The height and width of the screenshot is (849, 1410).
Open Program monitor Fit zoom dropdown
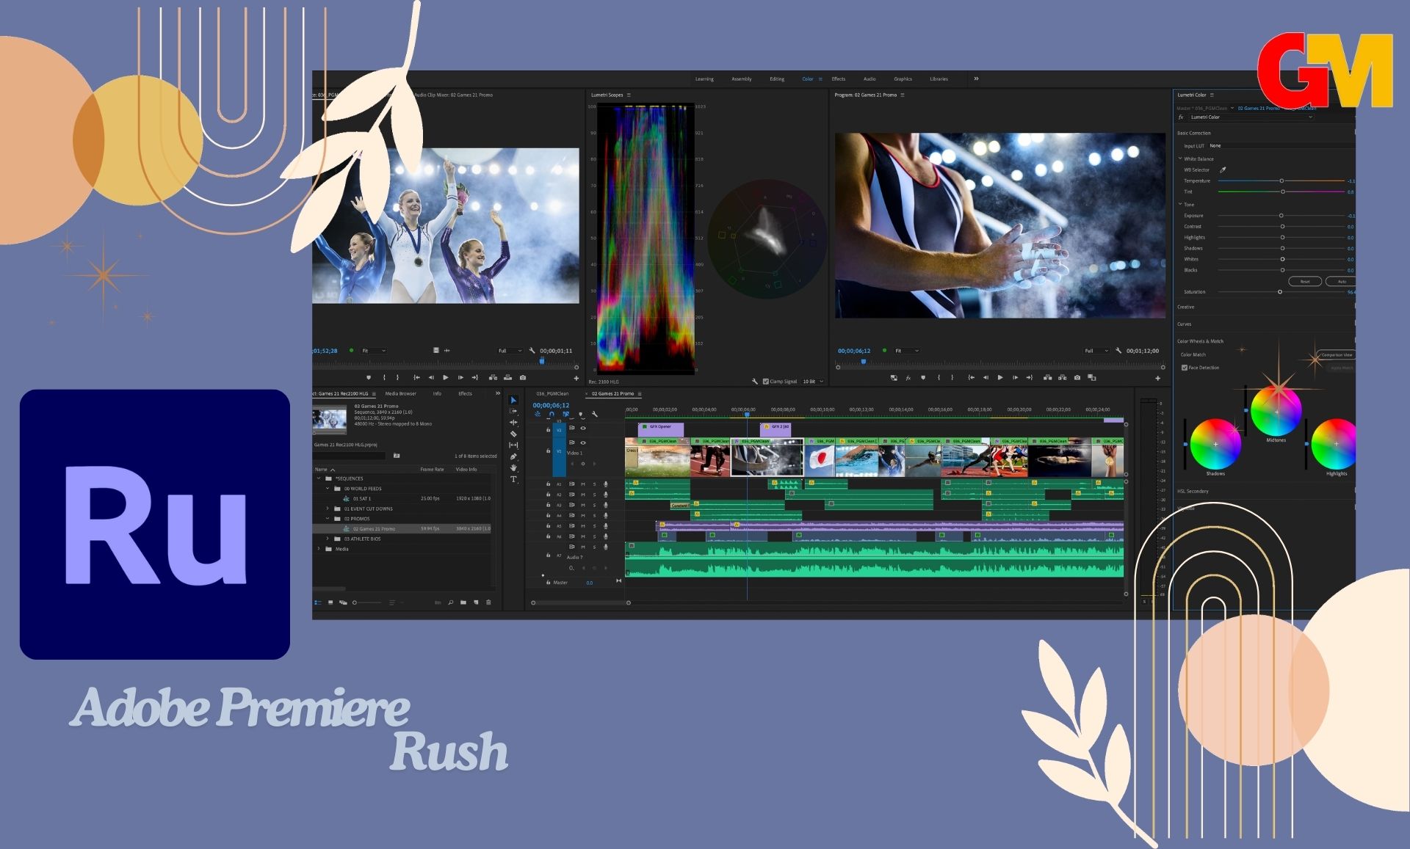click(906, 351)
